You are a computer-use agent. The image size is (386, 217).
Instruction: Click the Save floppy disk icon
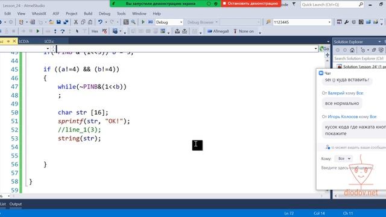[59, 22]
